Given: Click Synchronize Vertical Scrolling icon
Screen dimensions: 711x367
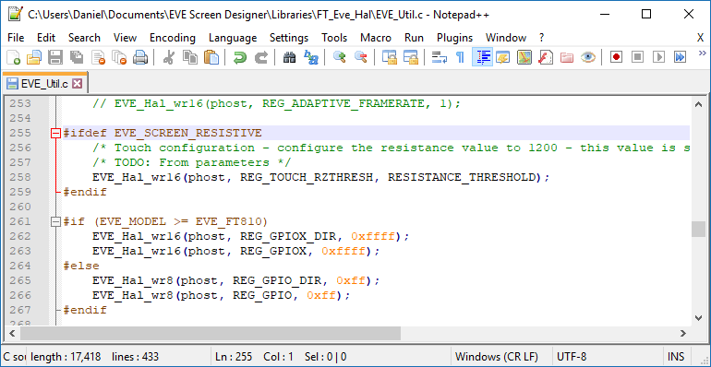Looking at the screenshot, I should click(x=389, y=57).
